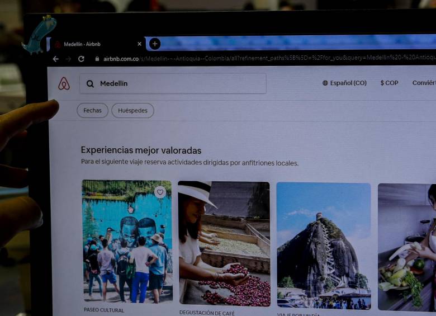Close the Medellín · Airbnb tab
This screenshot has width=436, height=316.
click(140, 44)
